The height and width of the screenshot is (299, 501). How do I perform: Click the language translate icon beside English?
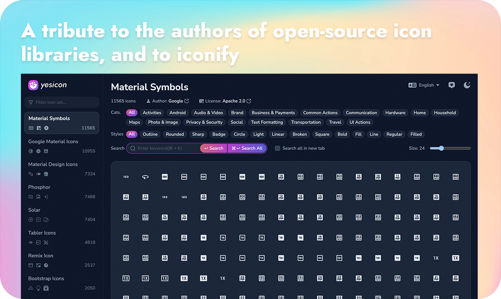point(412,85)
